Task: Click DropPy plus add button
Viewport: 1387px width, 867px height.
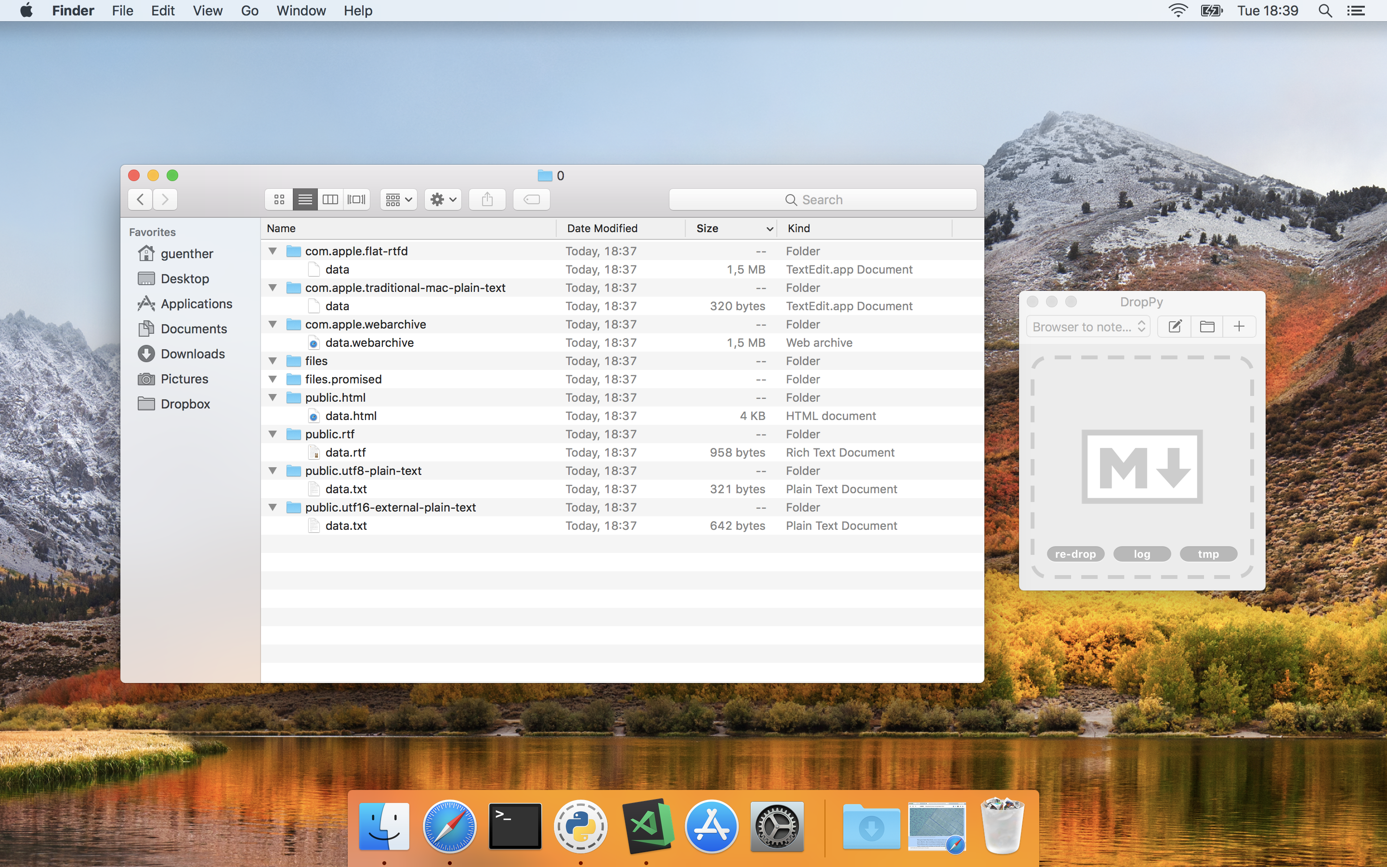Action: (x=1239, y=327)
